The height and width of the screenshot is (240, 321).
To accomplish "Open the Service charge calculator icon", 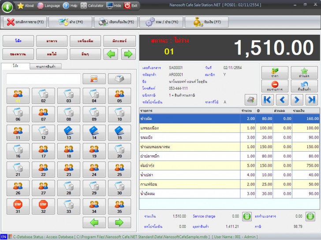I will 247,216.
